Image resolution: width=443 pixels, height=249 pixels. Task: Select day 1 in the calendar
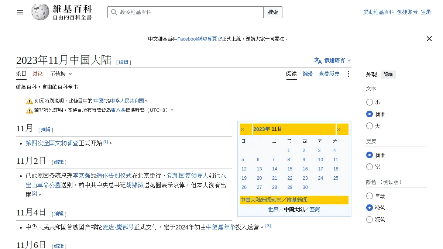click(x=289, y=151)
